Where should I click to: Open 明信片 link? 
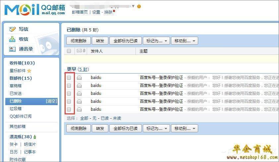[x=30, y=144]
